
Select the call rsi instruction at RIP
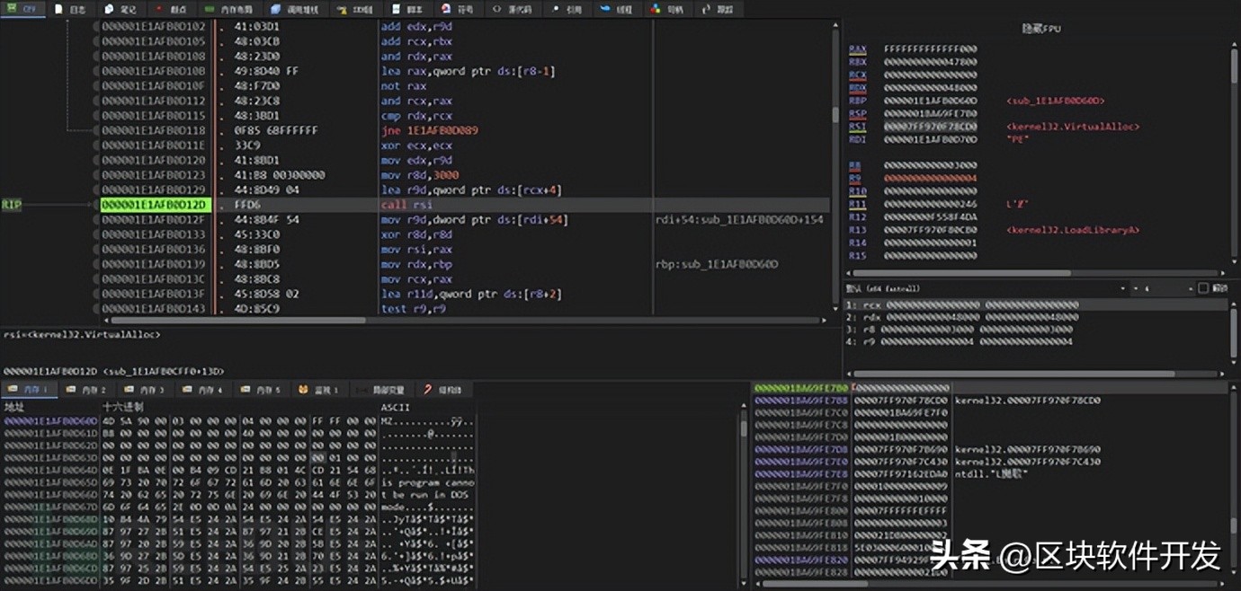406,205
